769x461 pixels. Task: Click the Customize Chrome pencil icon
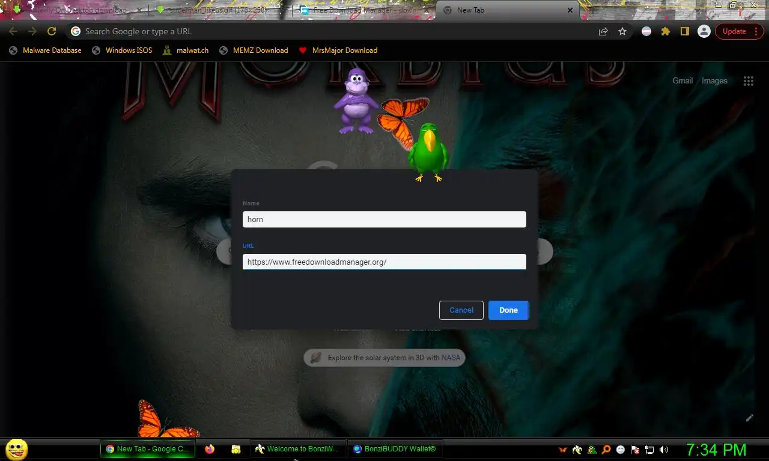tap(749, 418)
